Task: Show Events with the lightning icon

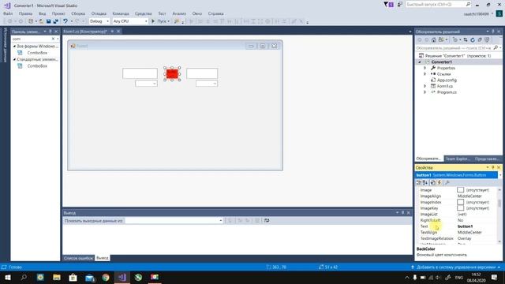Action: point(440,182)
